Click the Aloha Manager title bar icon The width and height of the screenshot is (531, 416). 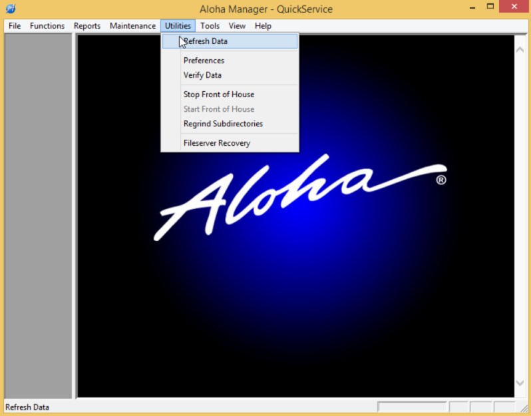click(x=11, y=9)
